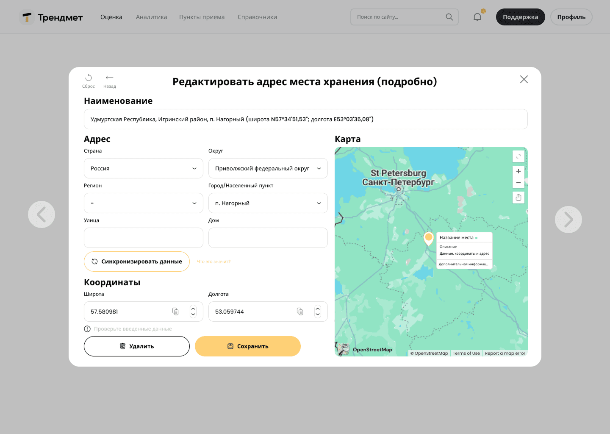Decrease the Широта value
The height and width of the screenshot is (434, 610).
point(193,315)
